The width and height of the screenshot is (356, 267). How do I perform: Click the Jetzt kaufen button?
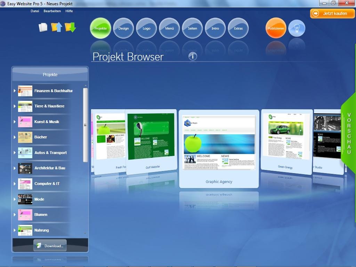pyautogui.click(x=332, y=14)
